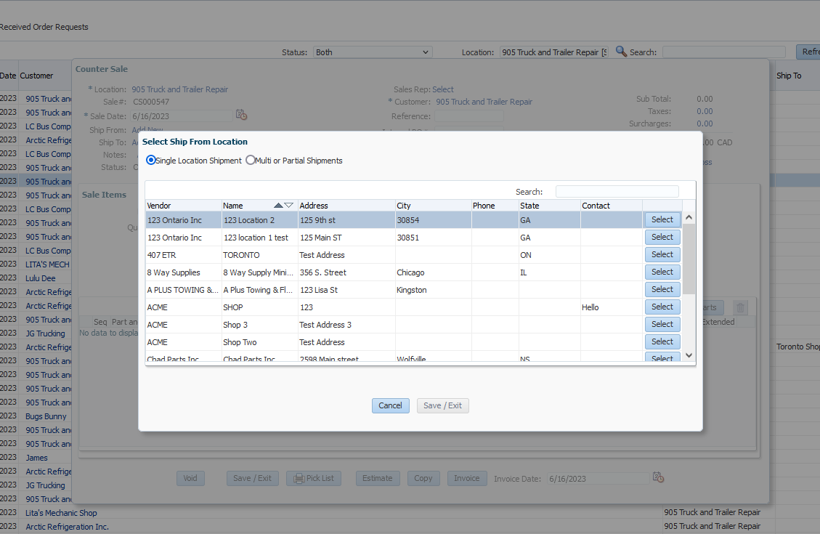The image size is (820, 534).
Task: Choose the Multi or Partial Shipments option
Action: (x=251, y=161)
